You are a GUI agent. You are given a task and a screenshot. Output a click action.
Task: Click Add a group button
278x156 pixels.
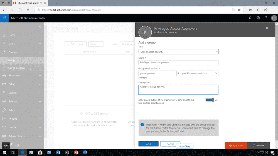[x=75, y=44]
